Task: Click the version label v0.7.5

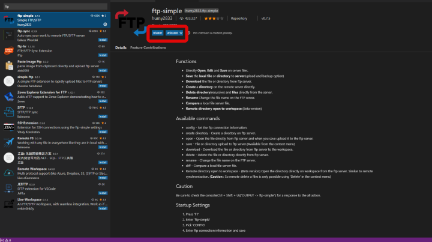Action: click(x=266, y=19)
